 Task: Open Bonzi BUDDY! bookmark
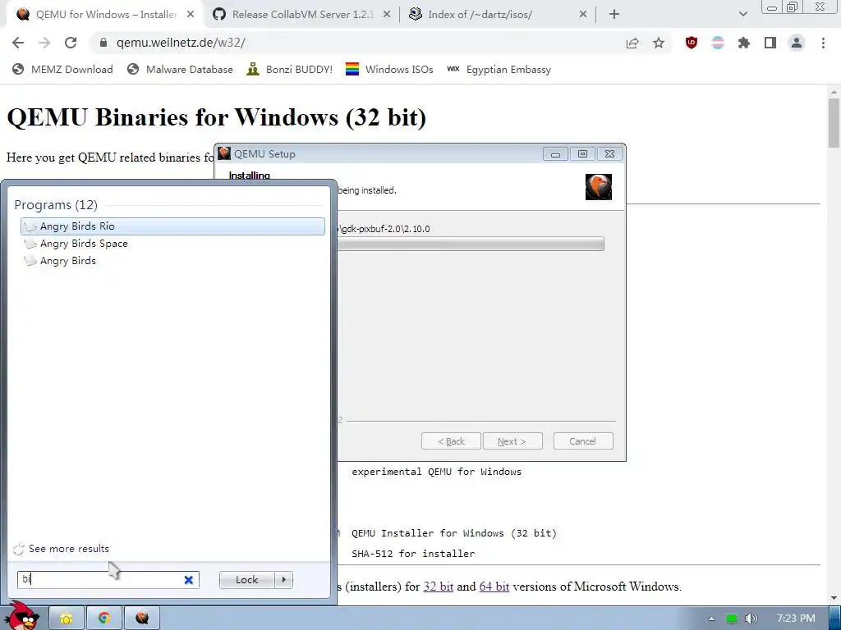coord(290,69)
